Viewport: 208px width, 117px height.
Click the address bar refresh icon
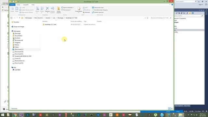(x=148, y=18)
